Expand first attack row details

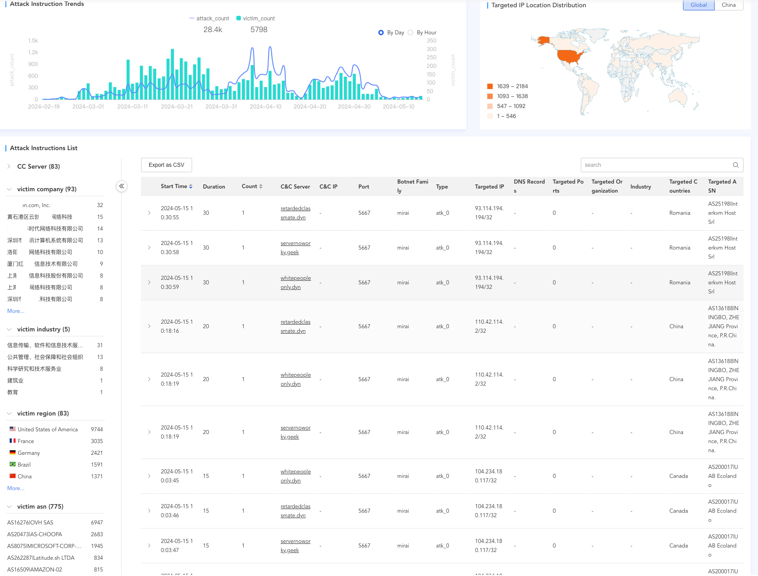click(149, 213)
